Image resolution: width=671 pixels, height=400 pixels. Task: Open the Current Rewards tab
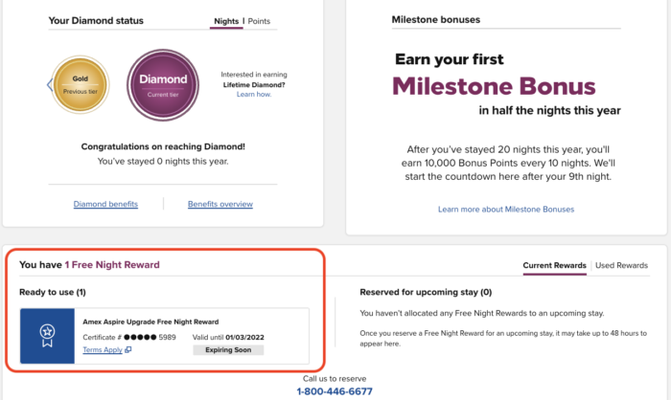tap(554, 265)
